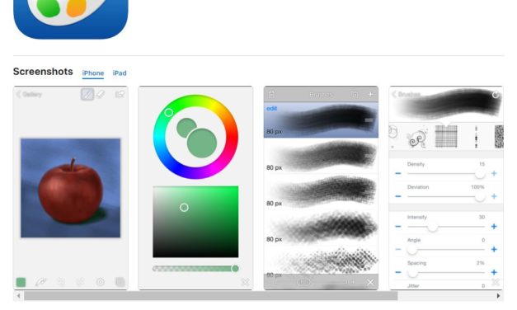
Task: Click the blue edit link on selected brush
Action: 271,108
